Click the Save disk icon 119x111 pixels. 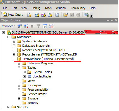coord(72,15)
